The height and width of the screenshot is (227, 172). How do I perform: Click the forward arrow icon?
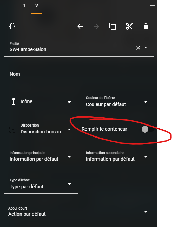coord(96,26)
